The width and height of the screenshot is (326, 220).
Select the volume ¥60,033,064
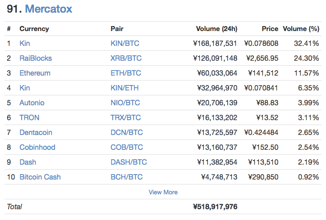pyautogui.click(x=217, y=73)
